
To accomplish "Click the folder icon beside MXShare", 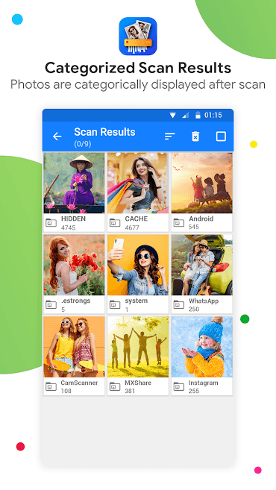I will pyautogui.click(x=115, y=386).
